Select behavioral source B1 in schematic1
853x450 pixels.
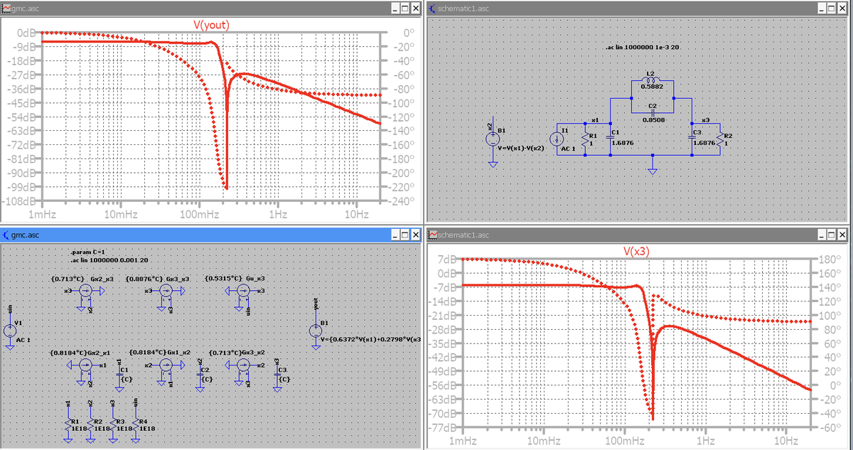tap(493, 138)
